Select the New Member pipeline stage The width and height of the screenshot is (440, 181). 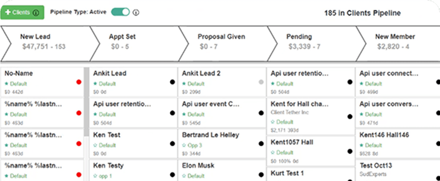pyautogui.click(x=395, y=41)
